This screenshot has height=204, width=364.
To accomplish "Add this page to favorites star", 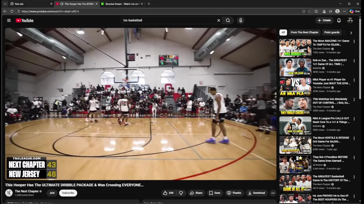I will (309, 11).
